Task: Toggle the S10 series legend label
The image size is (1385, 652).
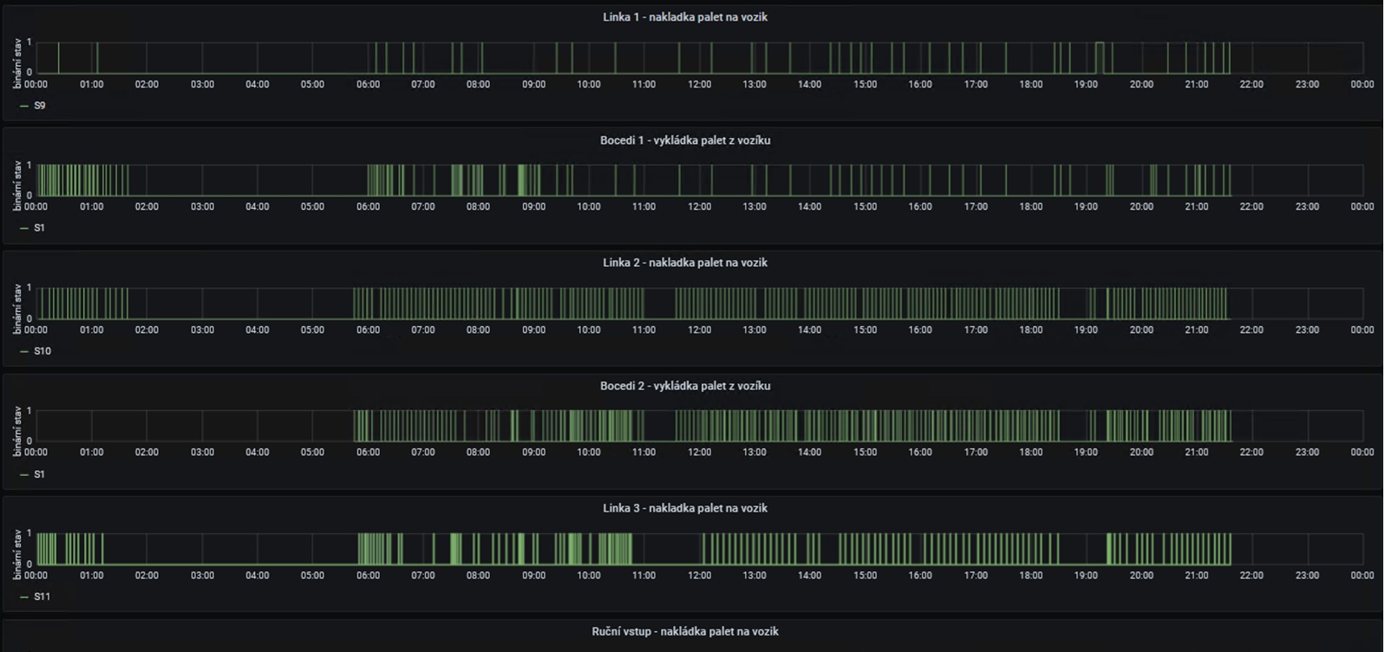Action: [x=42, y=351]
